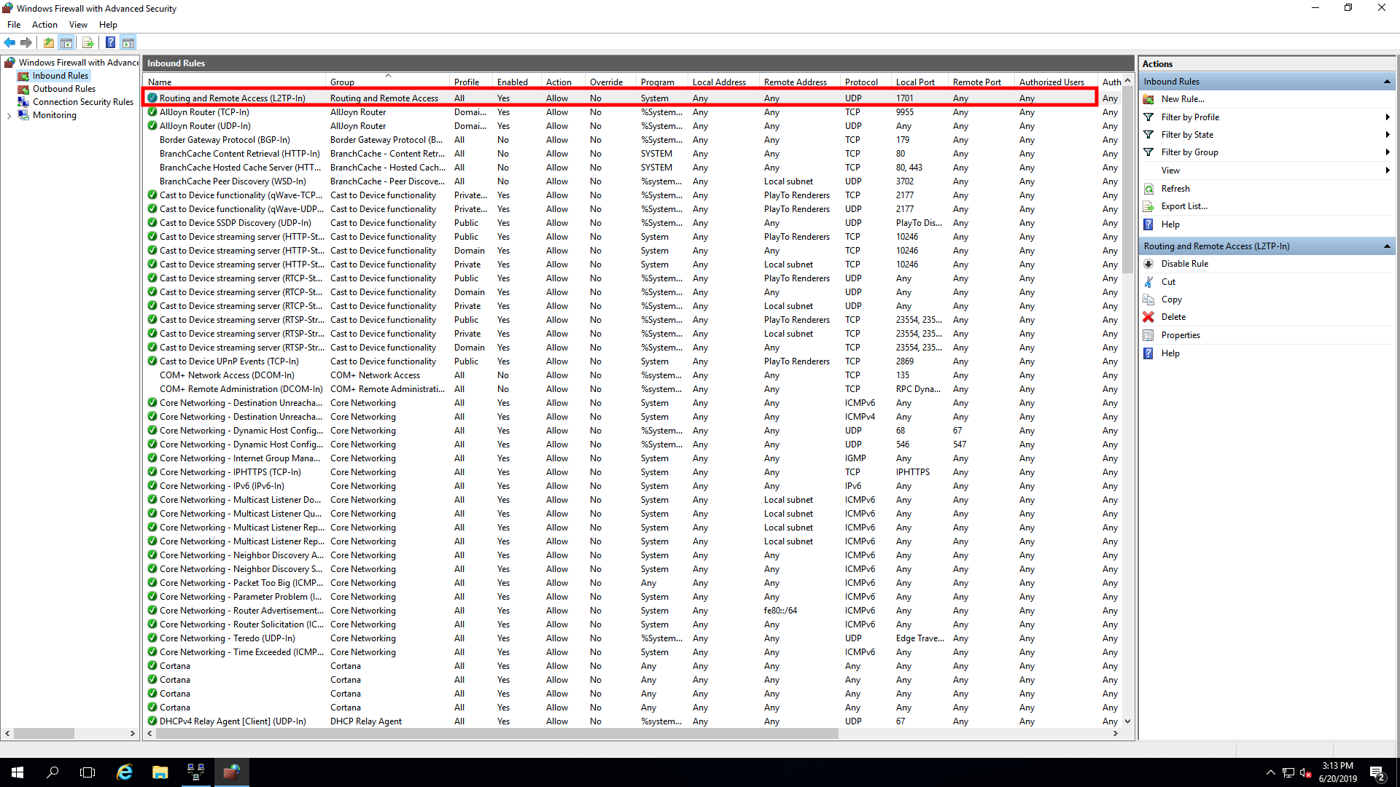The height and width of the screenshot is (787, 1400).
Task: Click the Refresh icon in Actions pane
Action: 1149,189
